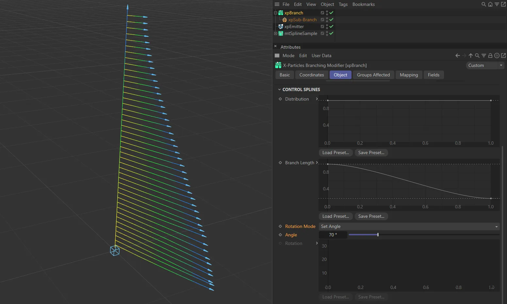The width and height of the screenshot is (507, 304).
Task: Click the xpEmitter particle emitter icon
Action: tap(281, 26)
